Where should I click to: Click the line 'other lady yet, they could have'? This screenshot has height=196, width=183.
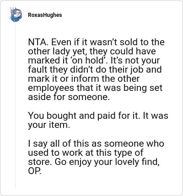pyautogui.click(x=92, y=51)
